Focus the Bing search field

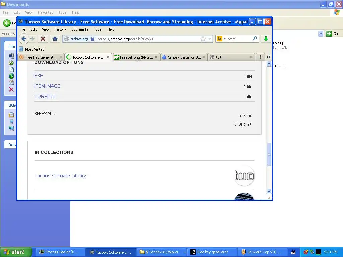[x=239, y=39]
